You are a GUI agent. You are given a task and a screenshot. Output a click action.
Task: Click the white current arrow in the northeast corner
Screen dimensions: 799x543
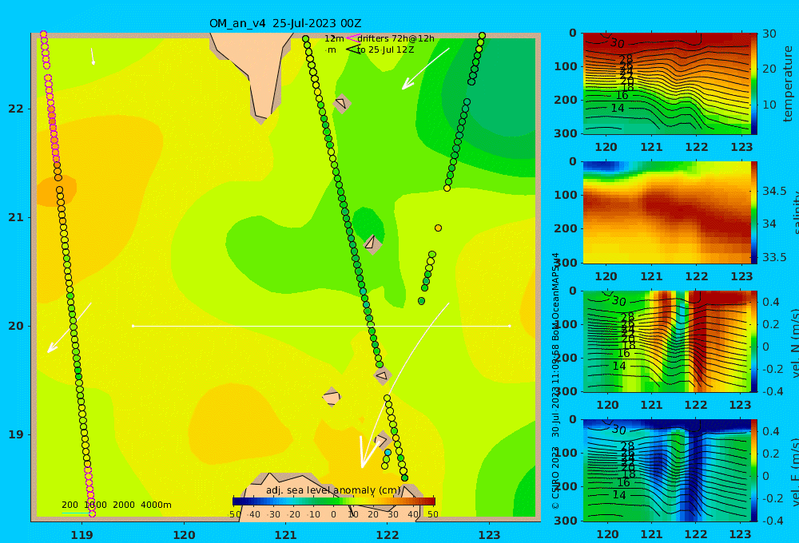click(x=426, y=69)
